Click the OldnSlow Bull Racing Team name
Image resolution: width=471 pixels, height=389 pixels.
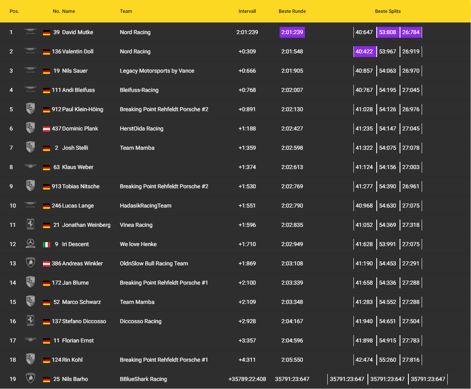tap(154, 263)
